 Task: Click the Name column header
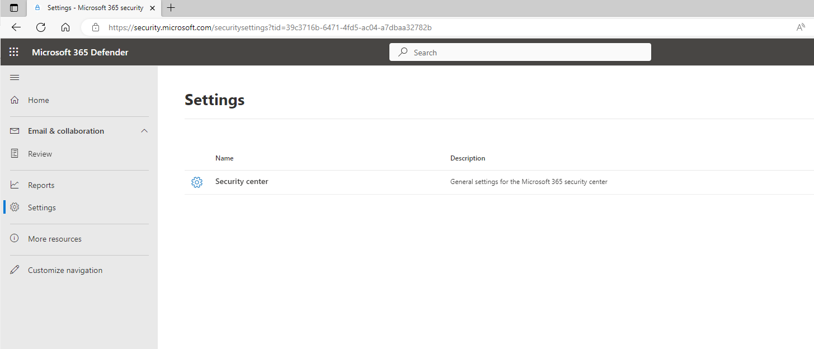(x=224, y=158)
